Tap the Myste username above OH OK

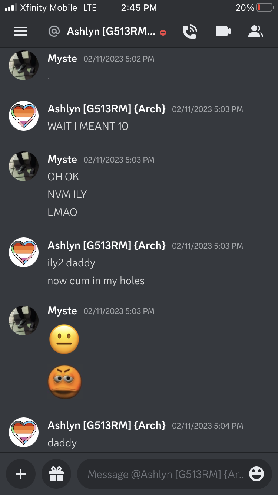62,160
